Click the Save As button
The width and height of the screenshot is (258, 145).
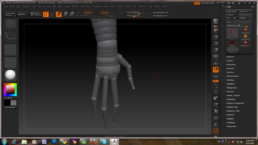pyautogui.click(x=245, y=12)
